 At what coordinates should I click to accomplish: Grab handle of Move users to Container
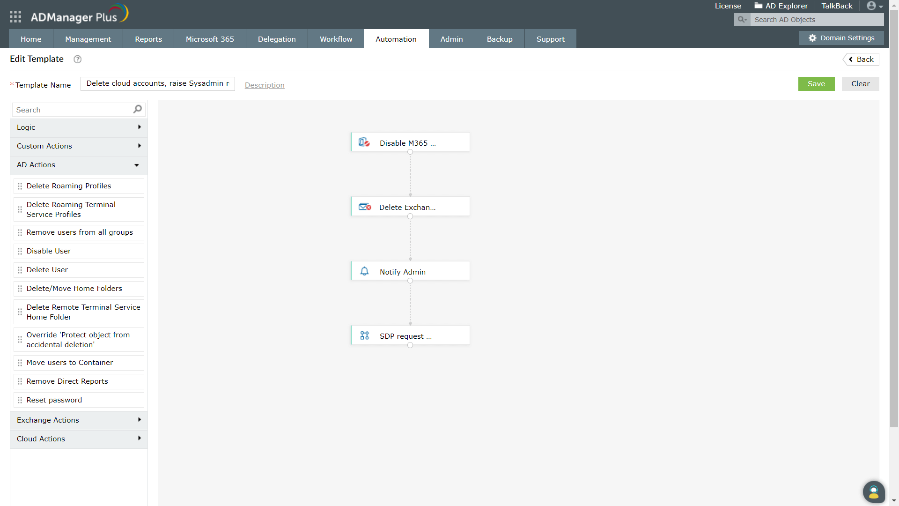(20, 363)
